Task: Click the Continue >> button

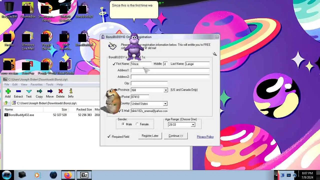Action: (x=176, y=136)
